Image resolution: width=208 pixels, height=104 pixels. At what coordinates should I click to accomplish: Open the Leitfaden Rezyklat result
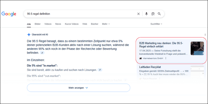point(150,67)
